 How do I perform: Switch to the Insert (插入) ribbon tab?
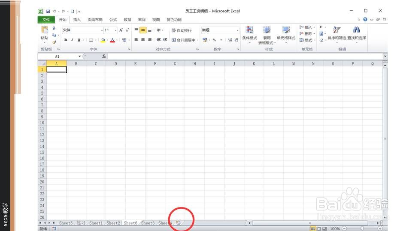tap(77, 20)
